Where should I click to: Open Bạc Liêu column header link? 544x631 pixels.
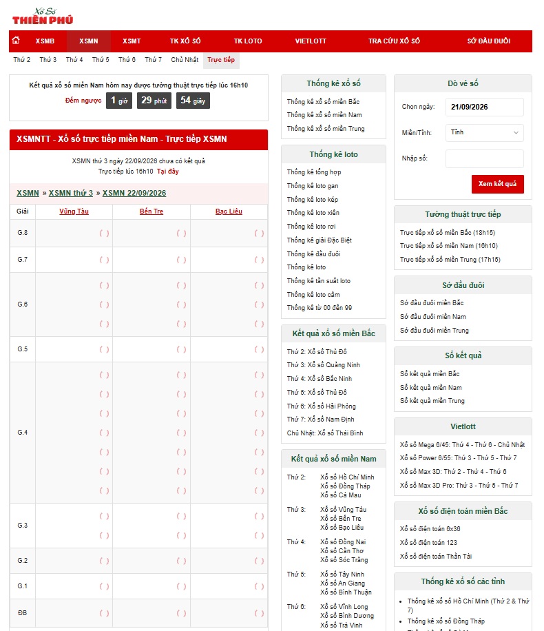coord(229,211)
